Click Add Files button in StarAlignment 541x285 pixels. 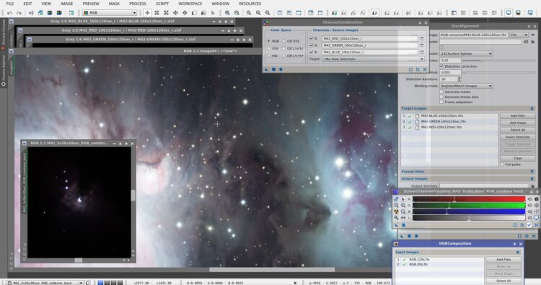(517, 116)
